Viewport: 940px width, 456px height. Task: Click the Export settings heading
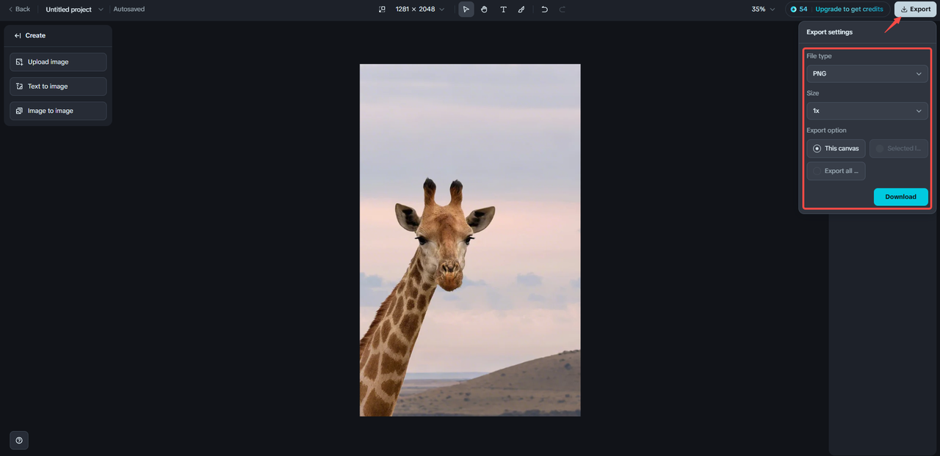(829, 32)
